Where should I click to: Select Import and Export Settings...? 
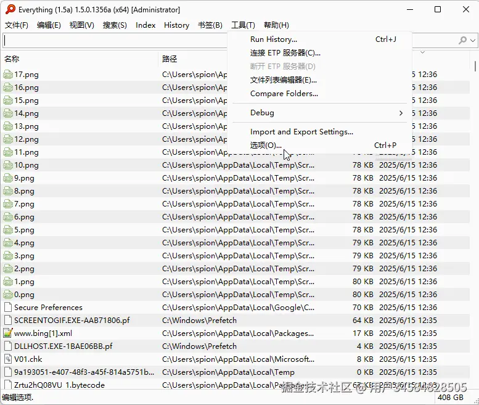320,132
